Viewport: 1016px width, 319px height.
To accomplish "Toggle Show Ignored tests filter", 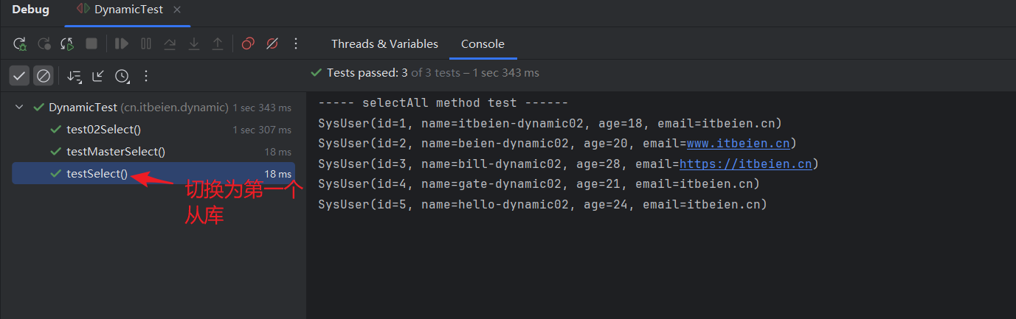I will (44, 76).
